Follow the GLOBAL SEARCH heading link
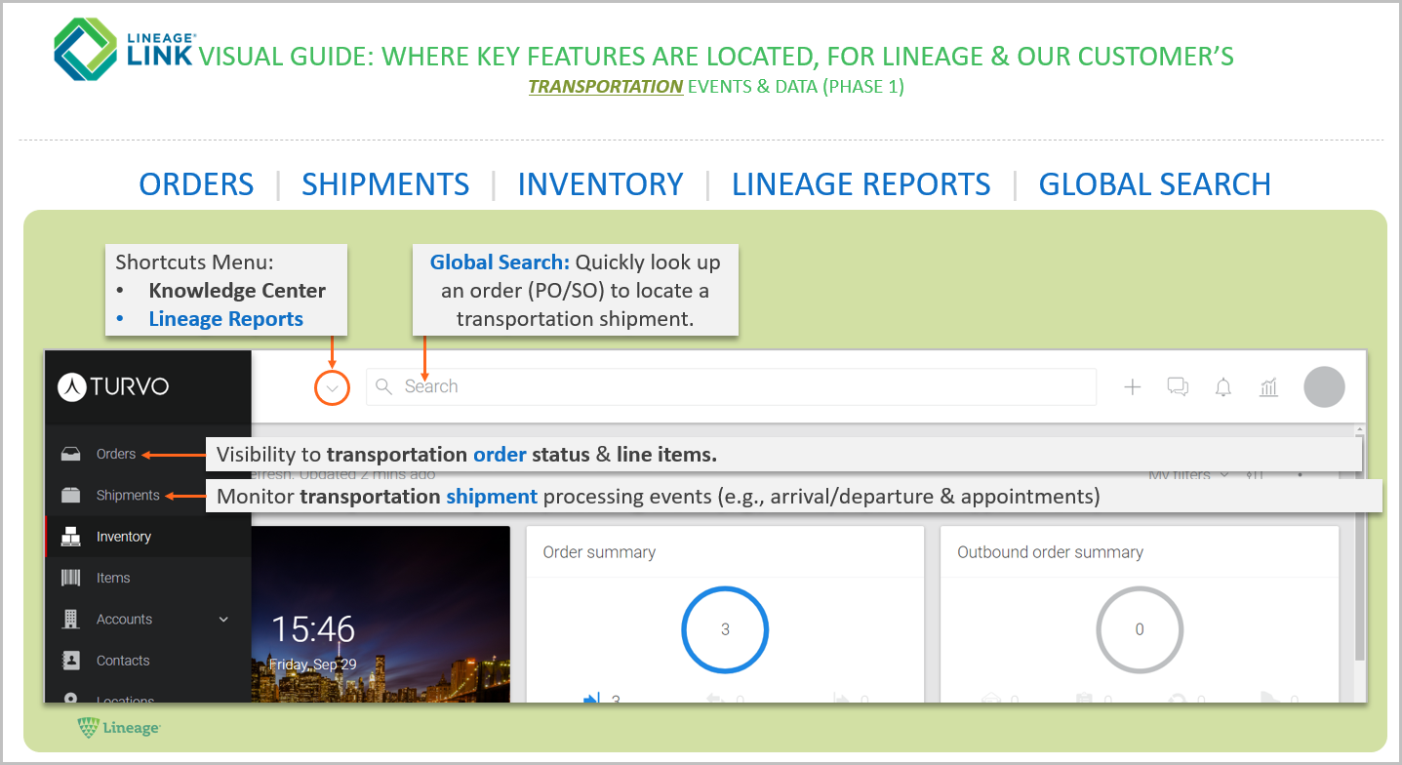This screenshot has height=765, width=1402. [x=1154, y=184]
